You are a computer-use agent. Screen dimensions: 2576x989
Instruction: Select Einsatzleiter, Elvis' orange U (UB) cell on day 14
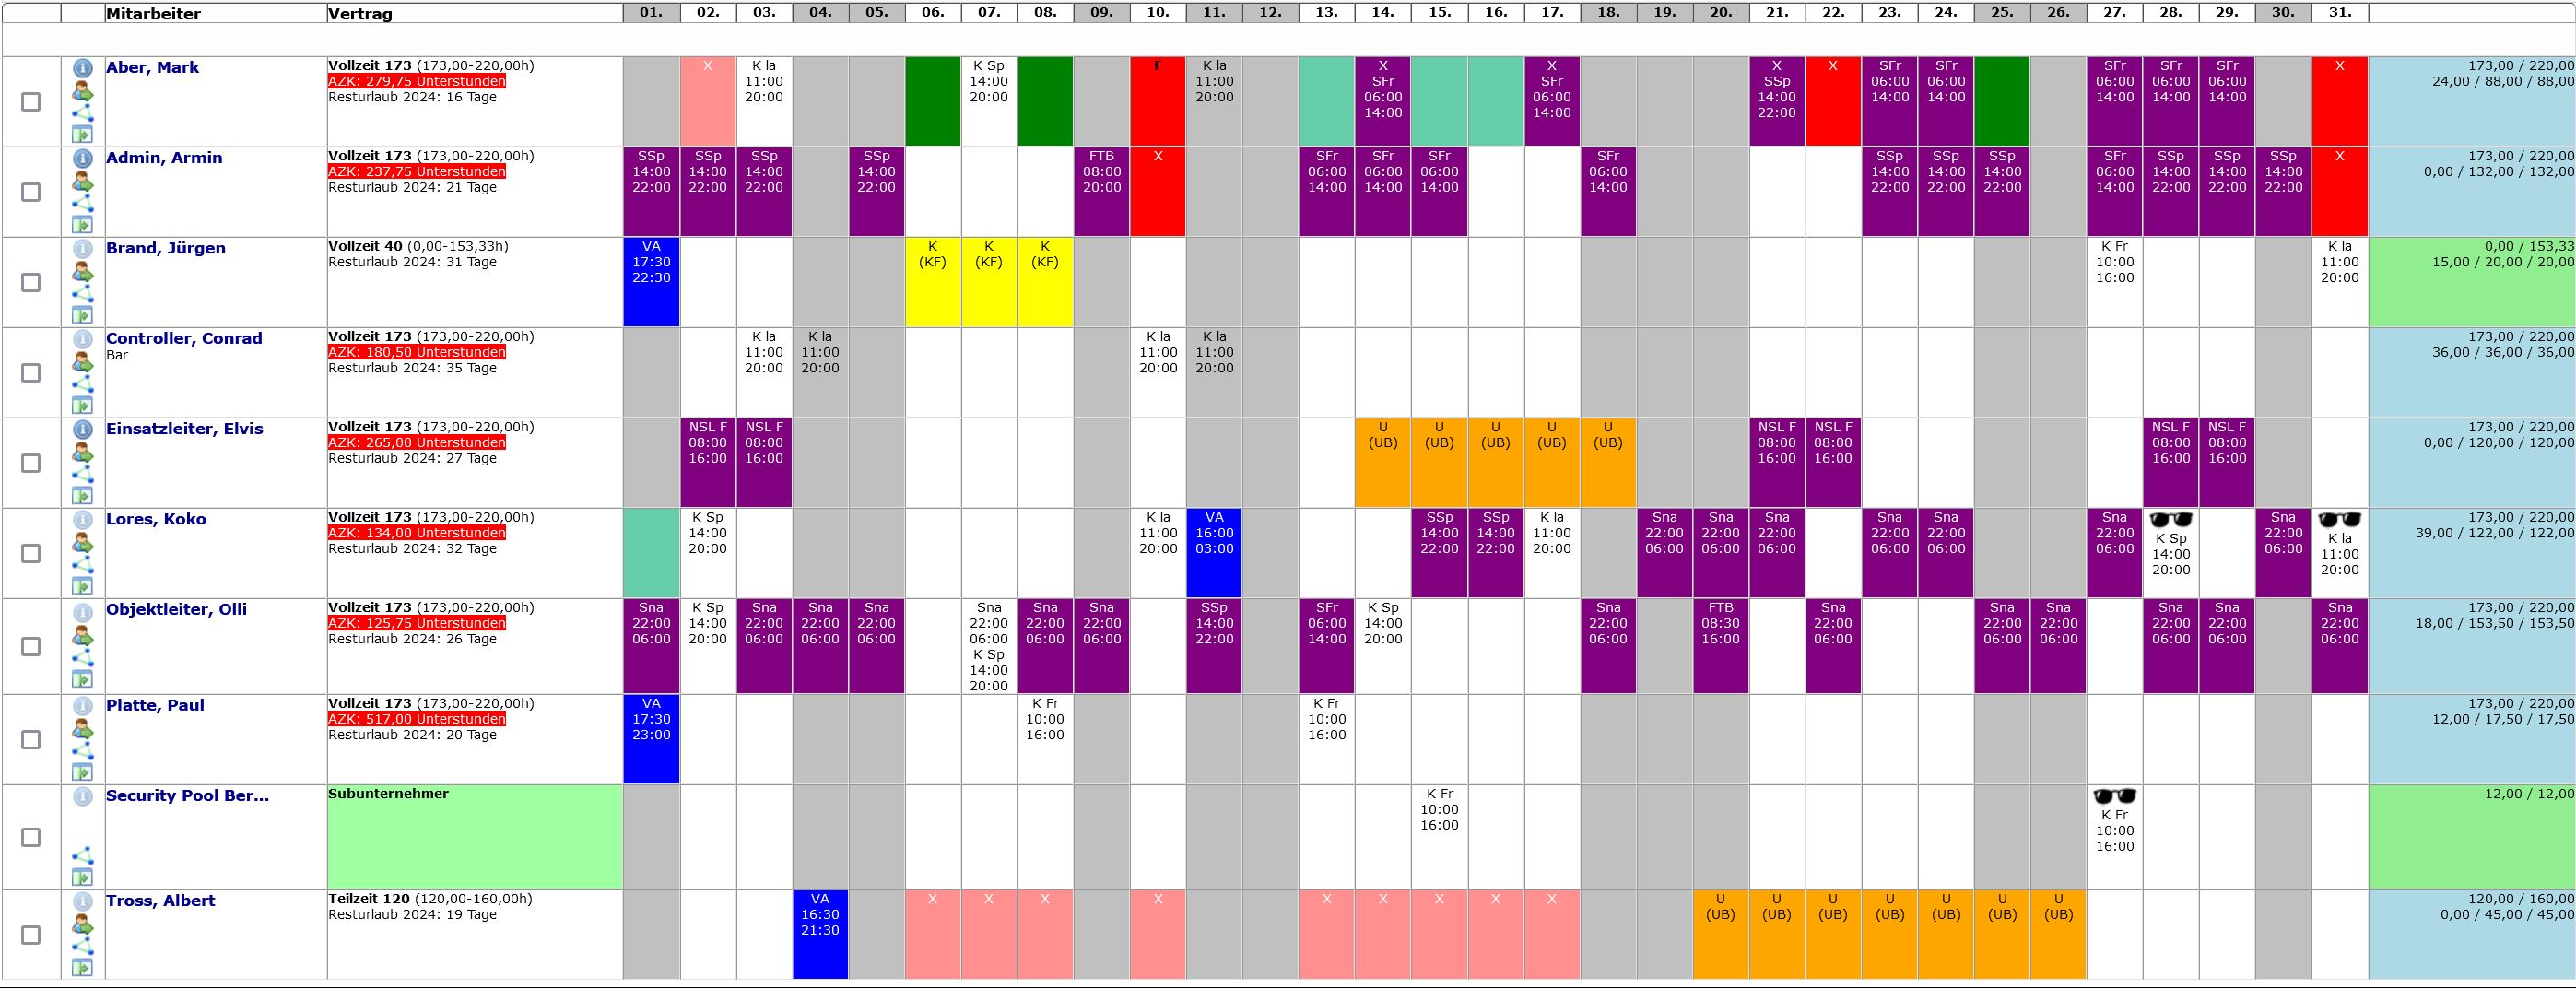(1383, 463)
